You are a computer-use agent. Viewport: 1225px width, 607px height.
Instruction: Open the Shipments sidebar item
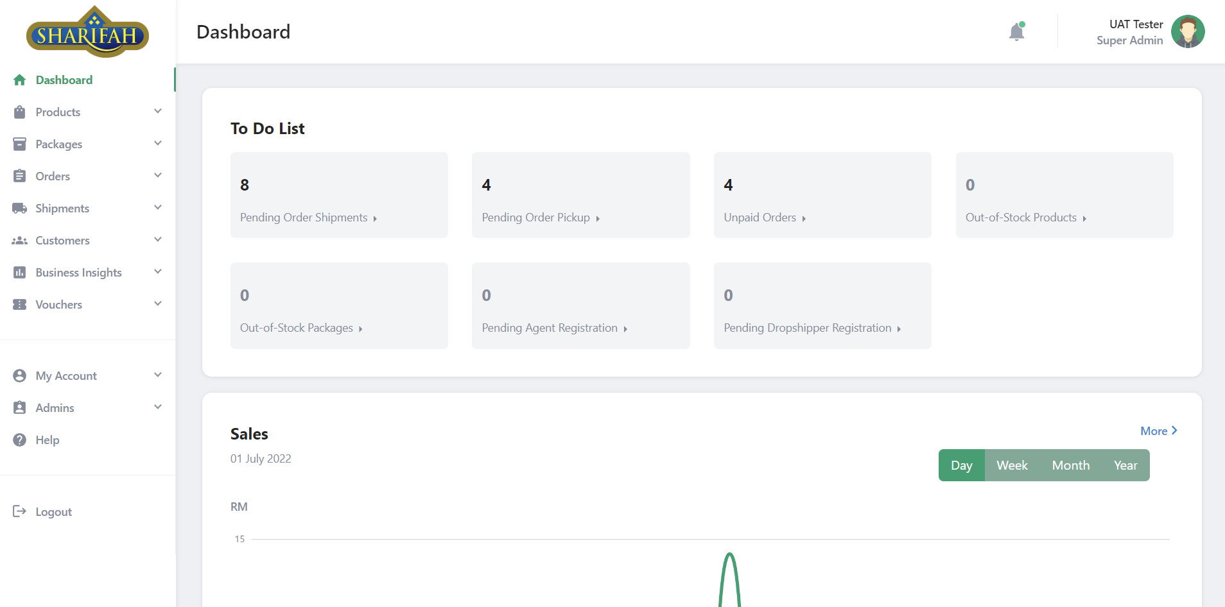click(87, 209)
